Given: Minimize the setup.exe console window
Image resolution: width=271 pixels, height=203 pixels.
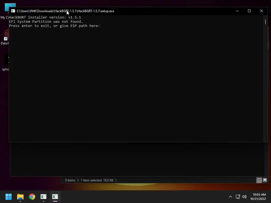Looking at the screenshot, I should [237, 11].
